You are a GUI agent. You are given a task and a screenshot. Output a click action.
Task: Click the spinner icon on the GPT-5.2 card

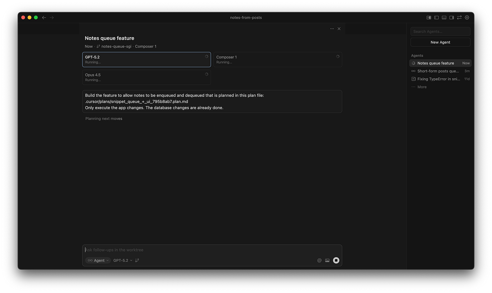coord(206,56)
